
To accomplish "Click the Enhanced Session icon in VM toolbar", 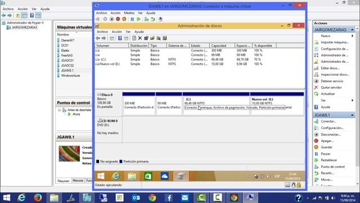I will (160, 19).
